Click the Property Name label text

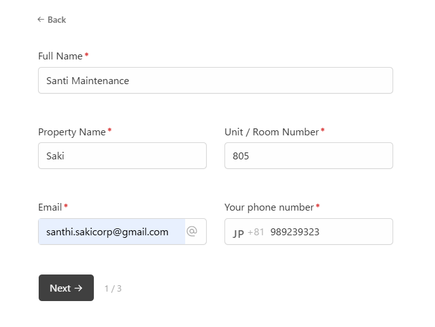click(72, 132)
